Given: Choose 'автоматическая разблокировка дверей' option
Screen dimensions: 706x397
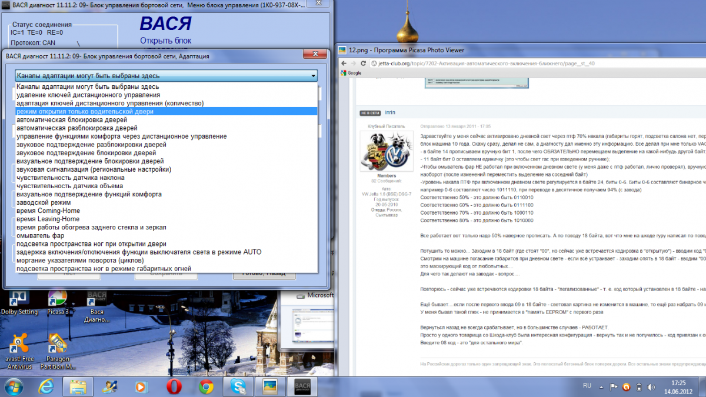Looking at the screenshot, I should click(x=166, y=128).
